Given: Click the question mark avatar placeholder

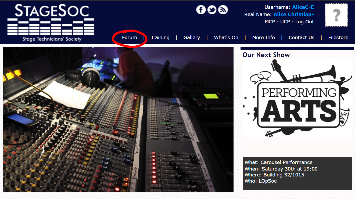Looking at the screenshot, I should pyautogui.click(x=336, y=15).
